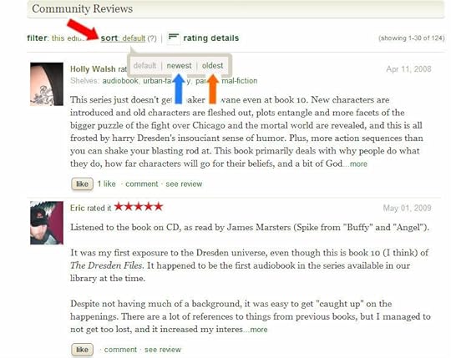Expand Eric's review with more link
451x358 pixels.
click(x=259, y=330)
